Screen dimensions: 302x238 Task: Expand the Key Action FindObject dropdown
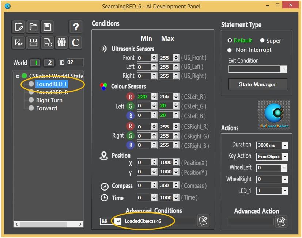point(285,157)
